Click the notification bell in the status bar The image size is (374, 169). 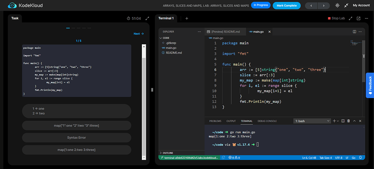click(x=361, y=158)
